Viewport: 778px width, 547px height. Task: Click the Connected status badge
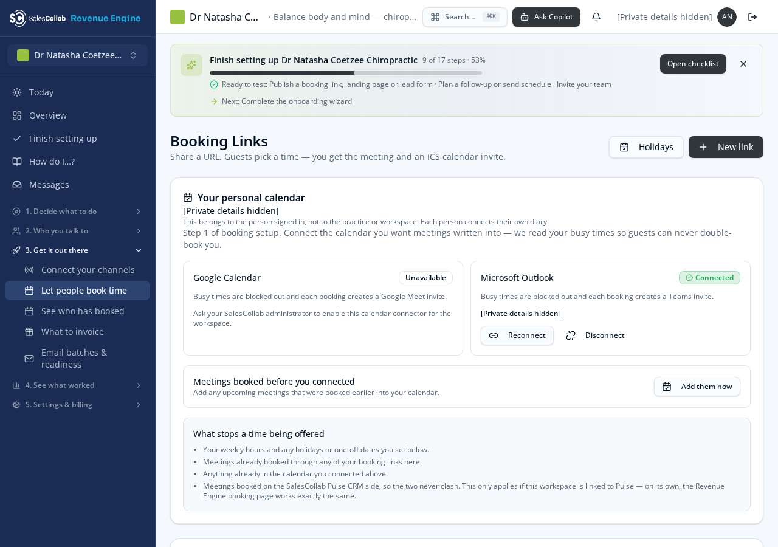pyautogui.click(x=709, y=278)
